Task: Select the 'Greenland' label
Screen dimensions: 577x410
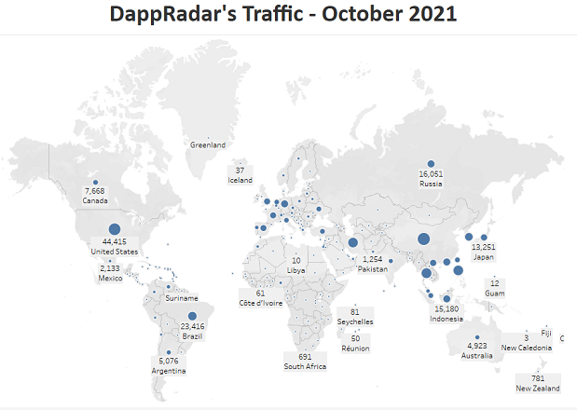Action: point(208,144)
